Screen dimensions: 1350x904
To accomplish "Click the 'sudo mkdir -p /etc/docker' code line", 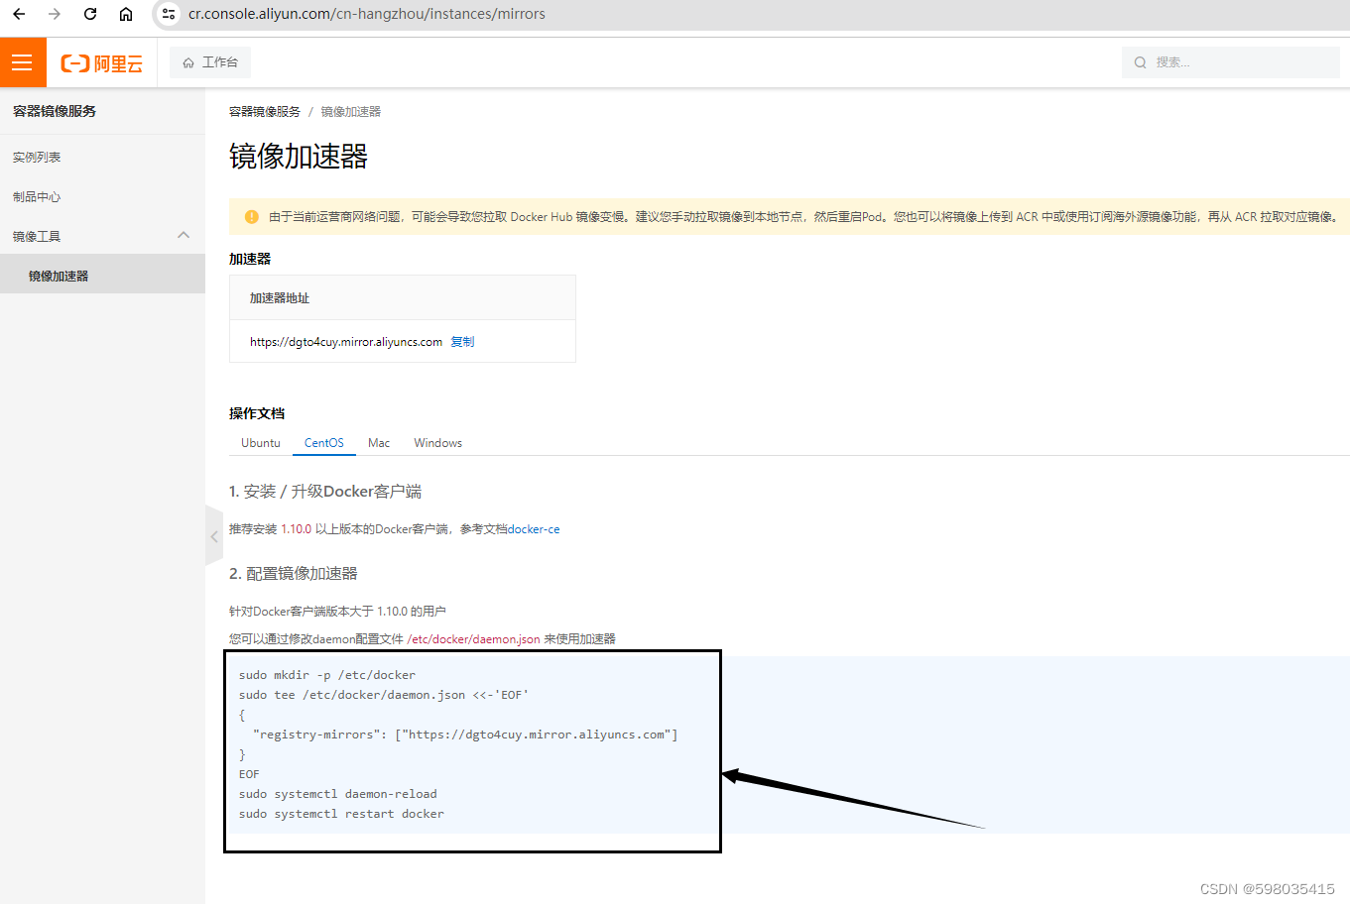I will [327, 675].
